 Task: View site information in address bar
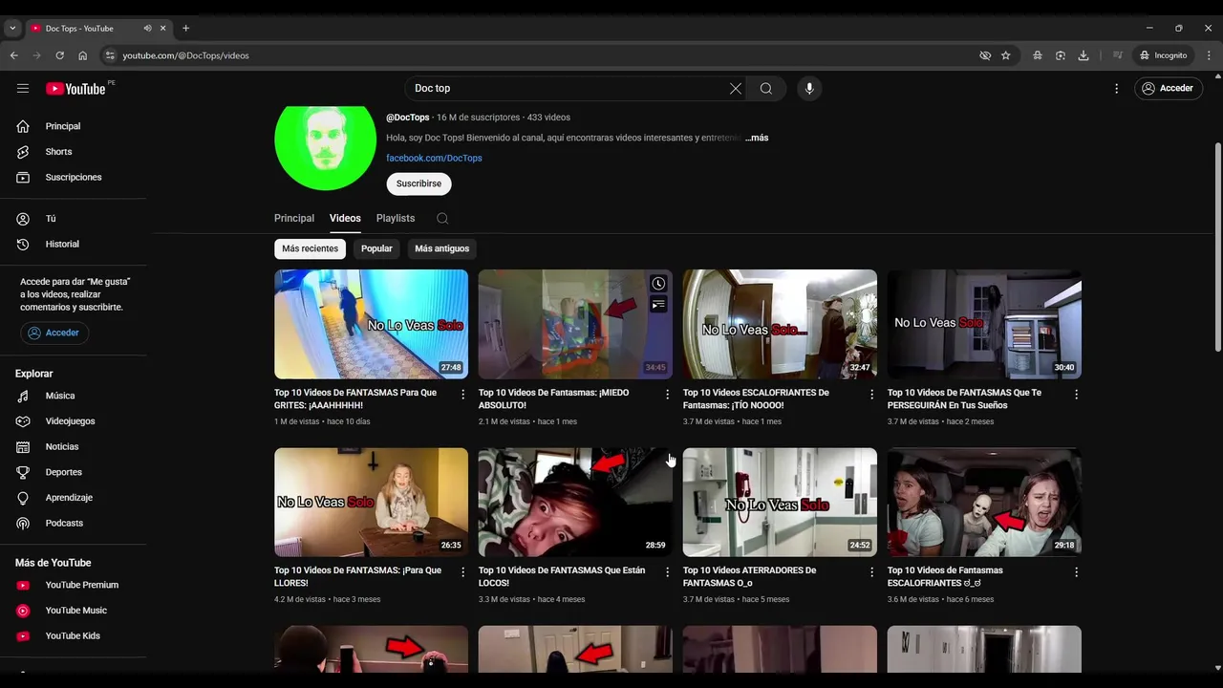tap(110, 55)
